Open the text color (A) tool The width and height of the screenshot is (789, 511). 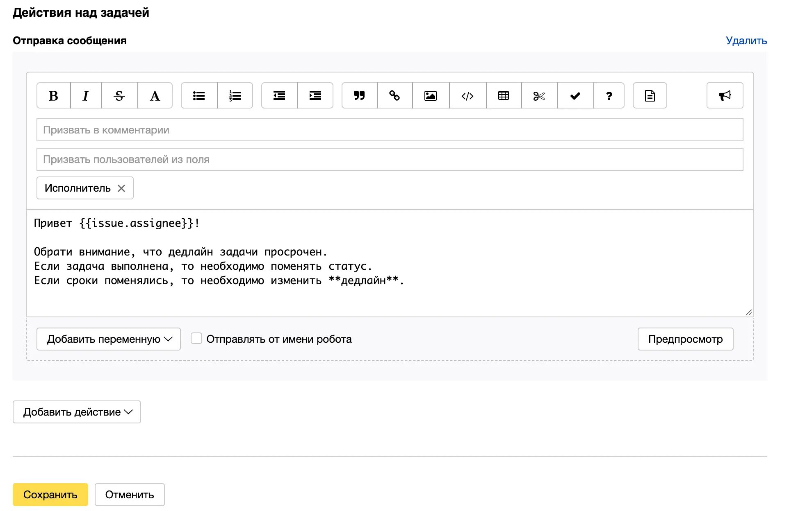155,96
